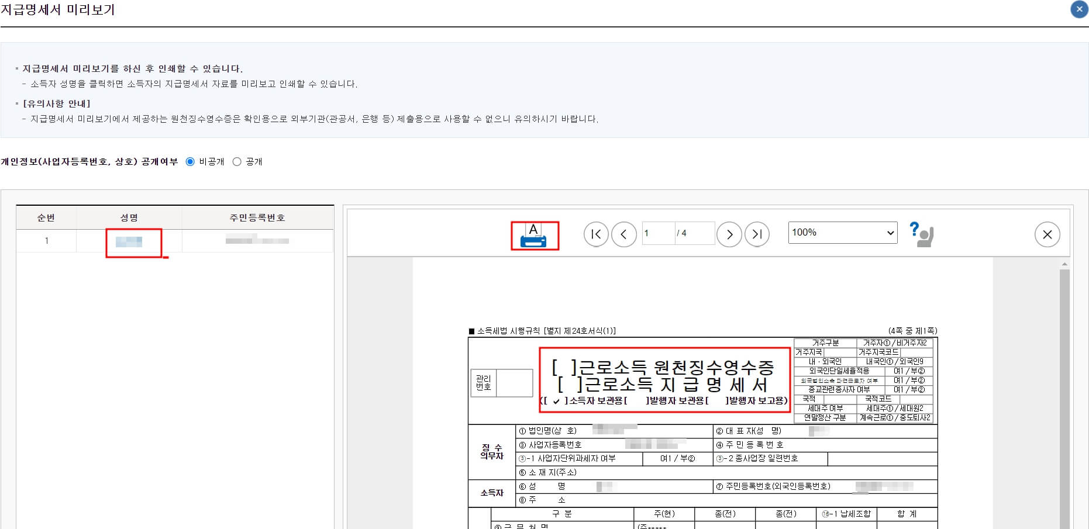Jump to the last page
The image size is (1089, 529).
point(757,234)
